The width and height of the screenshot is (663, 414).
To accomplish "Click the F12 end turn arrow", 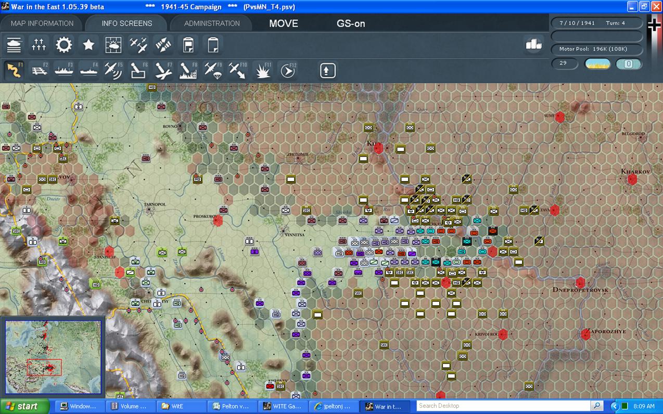I will (x=288, y=70).
